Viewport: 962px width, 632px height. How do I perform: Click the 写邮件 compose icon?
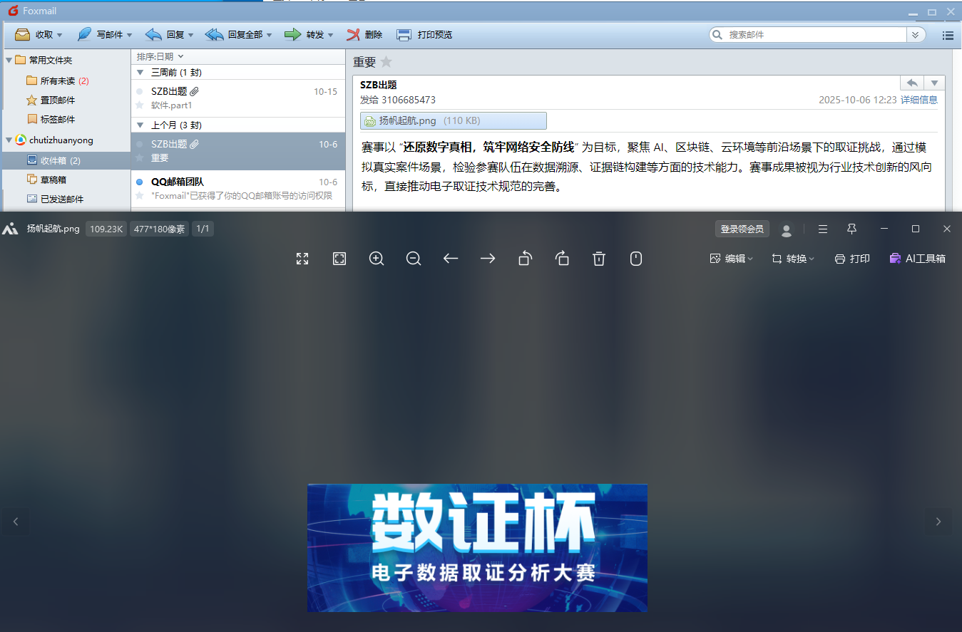coord(85,34)
